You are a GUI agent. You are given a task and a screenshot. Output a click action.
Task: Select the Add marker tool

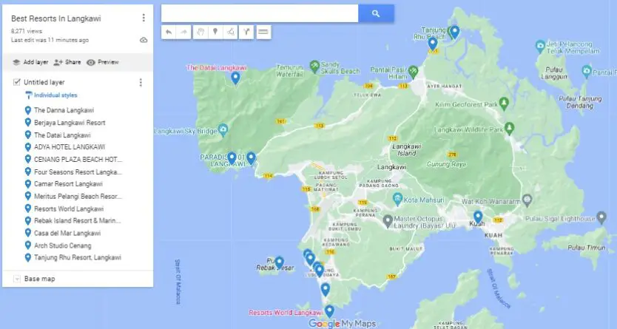point(215,33)
